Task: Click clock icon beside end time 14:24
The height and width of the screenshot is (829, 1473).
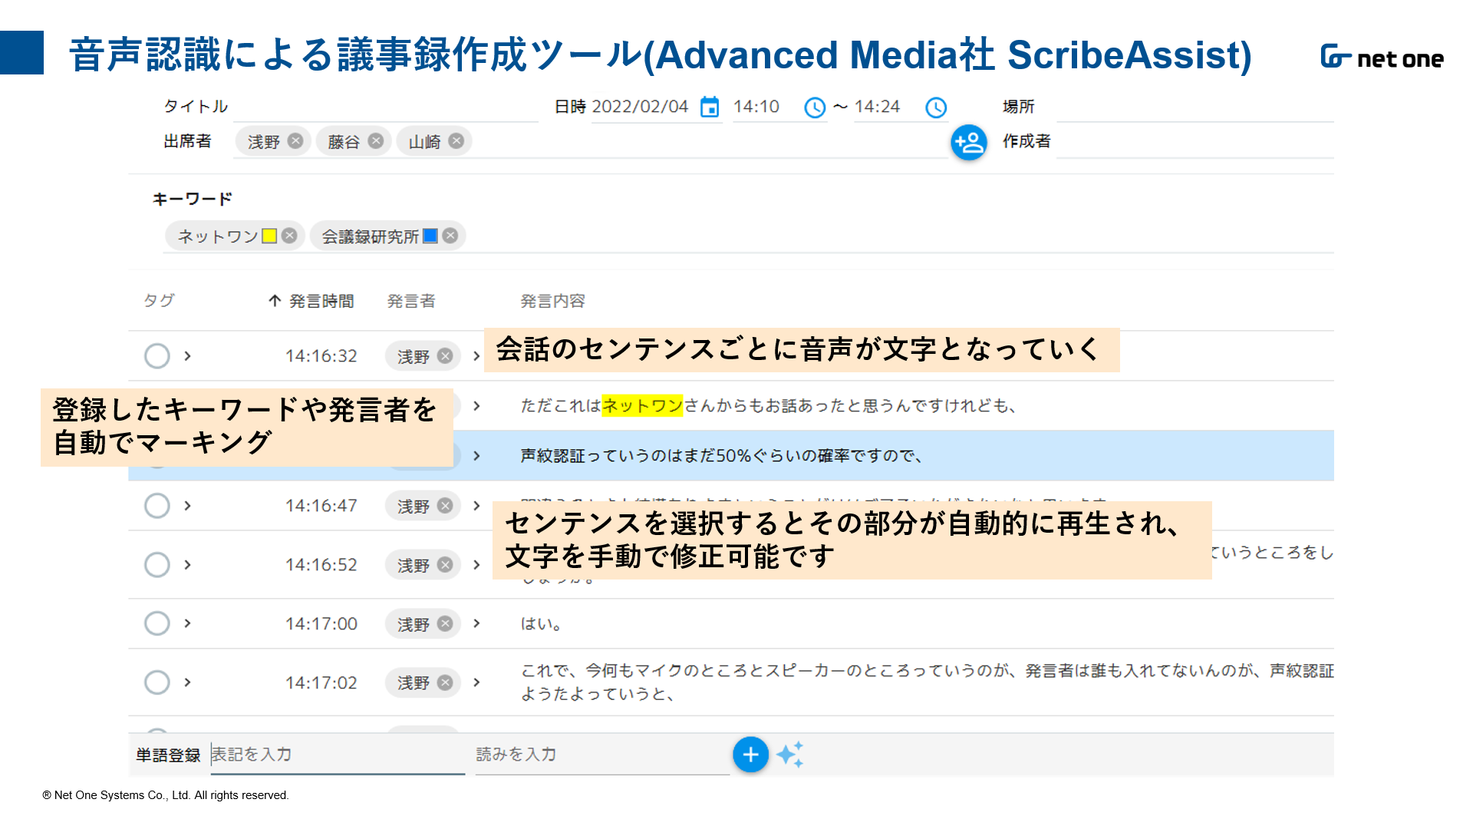Action: click(936, 107)
